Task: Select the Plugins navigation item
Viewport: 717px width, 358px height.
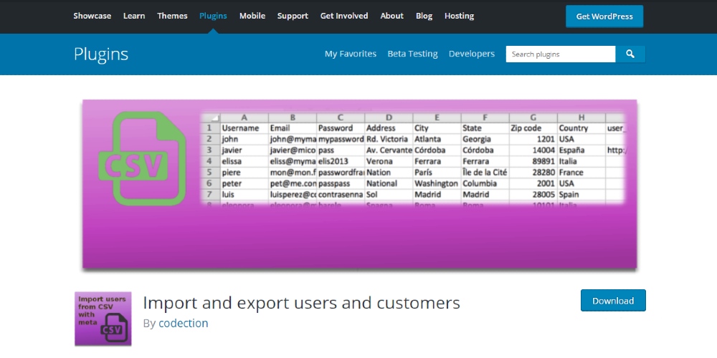Action: tap(213, 16)
